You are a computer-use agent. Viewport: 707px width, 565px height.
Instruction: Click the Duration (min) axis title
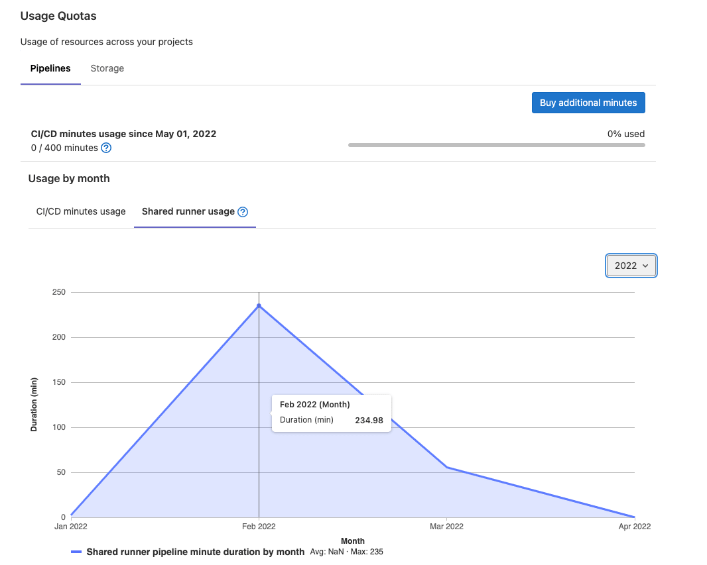click(x=33, y=404)
